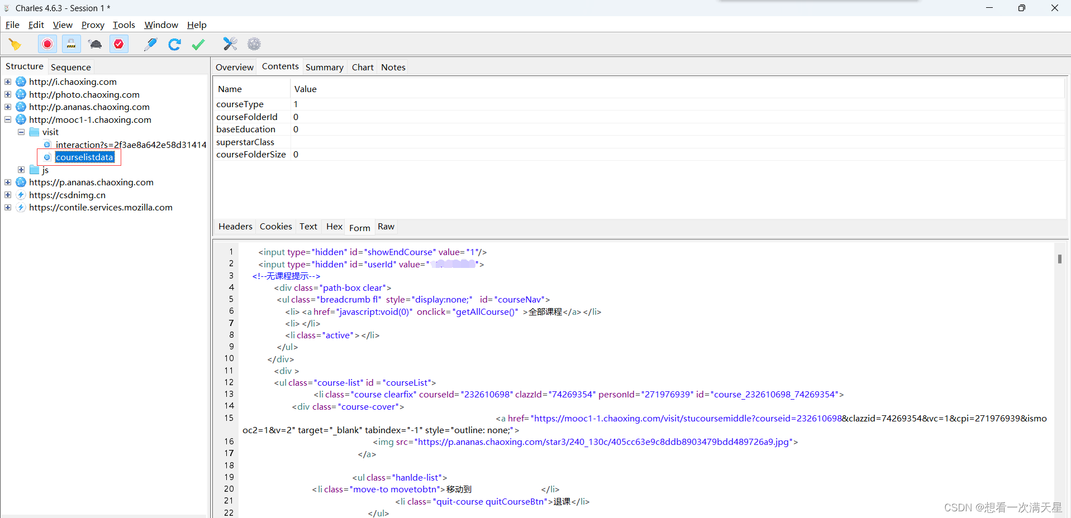The height and width of the screenshot is (518, 1071).
Task: Select the courselistdata request
Action: tap(84, 157)
